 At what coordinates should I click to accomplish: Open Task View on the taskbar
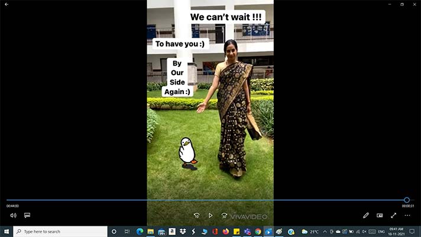[x=127, y=232]
